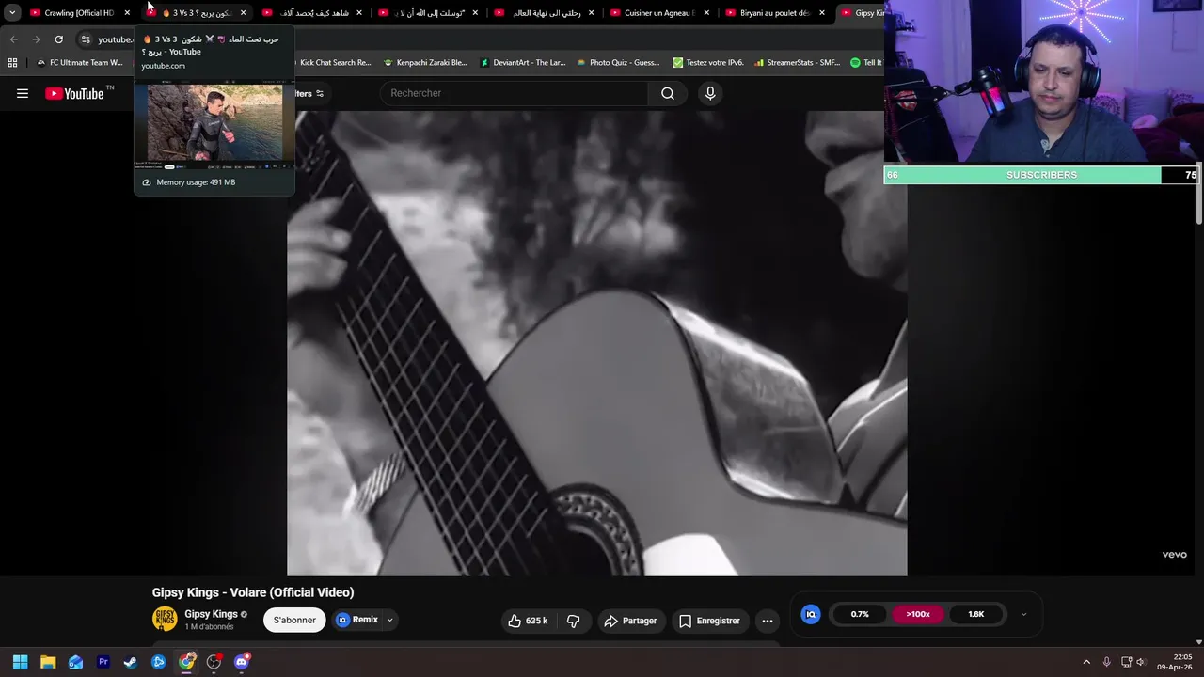Switch to Chrome in the taskbar

pyautogui.click(x=186, y=662)
